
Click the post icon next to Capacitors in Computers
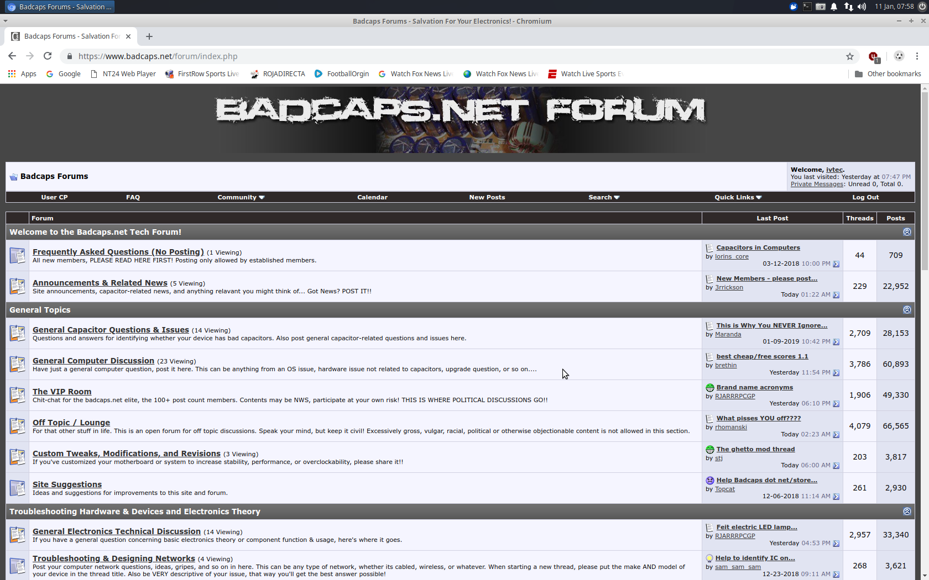pyautogui.click(x=709, y=248)
